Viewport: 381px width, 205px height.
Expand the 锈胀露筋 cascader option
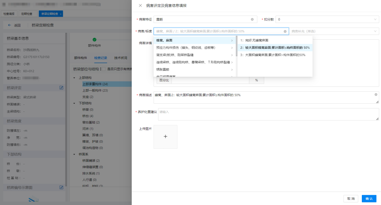(195, 70)
